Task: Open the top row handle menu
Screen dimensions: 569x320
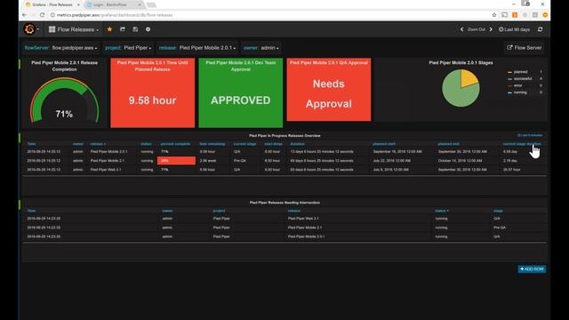Action: [20, 65]
